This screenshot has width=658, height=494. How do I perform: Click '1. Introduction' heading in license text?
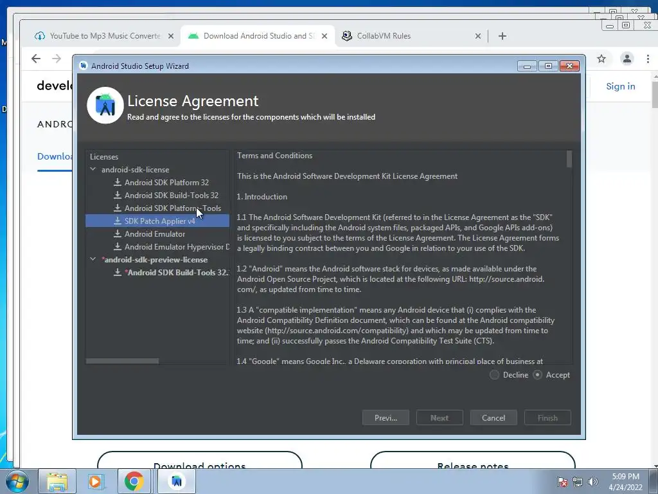coord(262,197)
